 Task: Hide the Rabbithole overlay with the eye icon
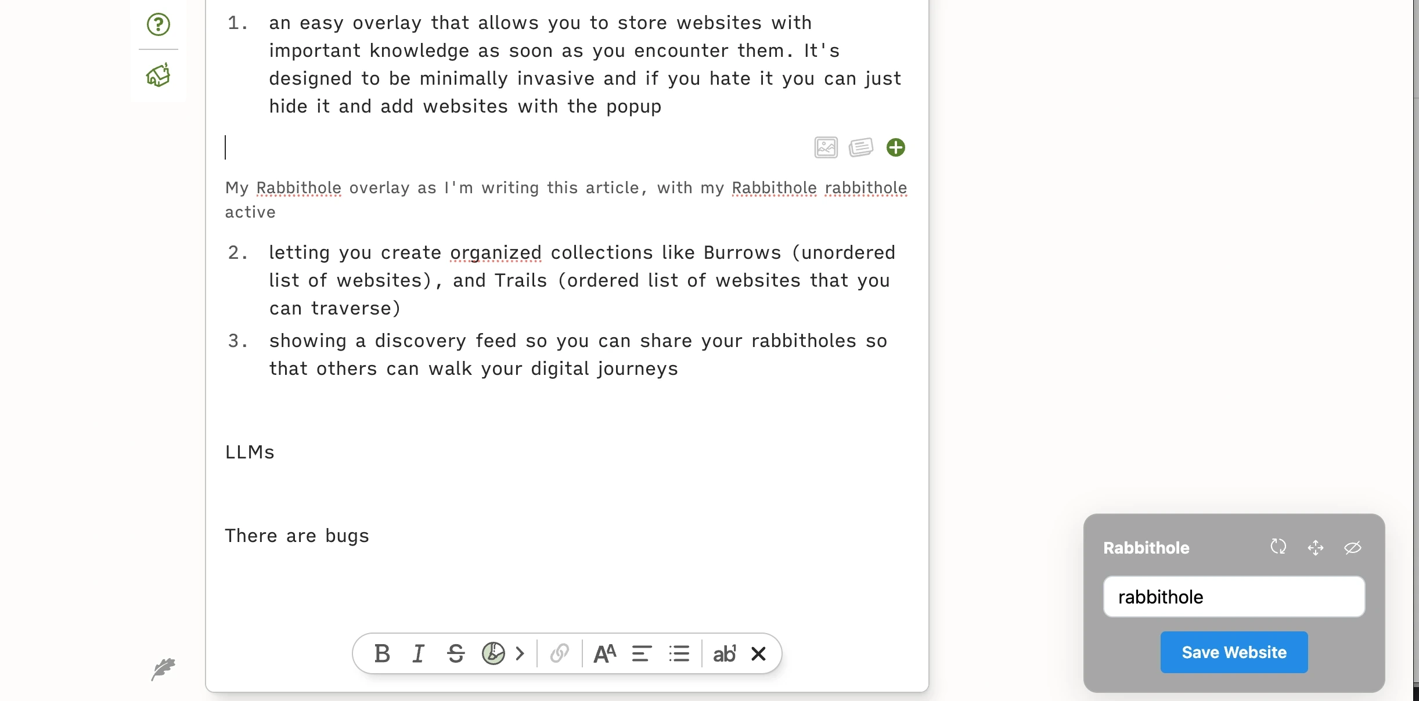tap(1352, 547)
